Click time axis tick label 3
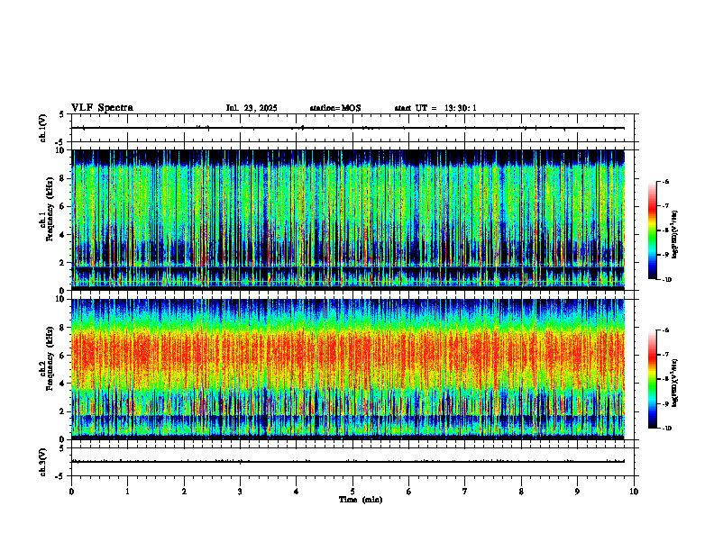This screenshot has width=714, height=551. tap(240, 492)
